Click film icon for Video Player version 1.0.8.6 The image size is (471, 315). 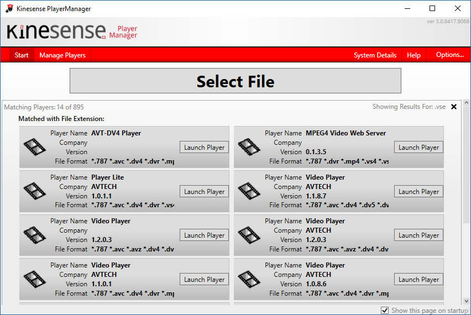(x=249, y=279)
